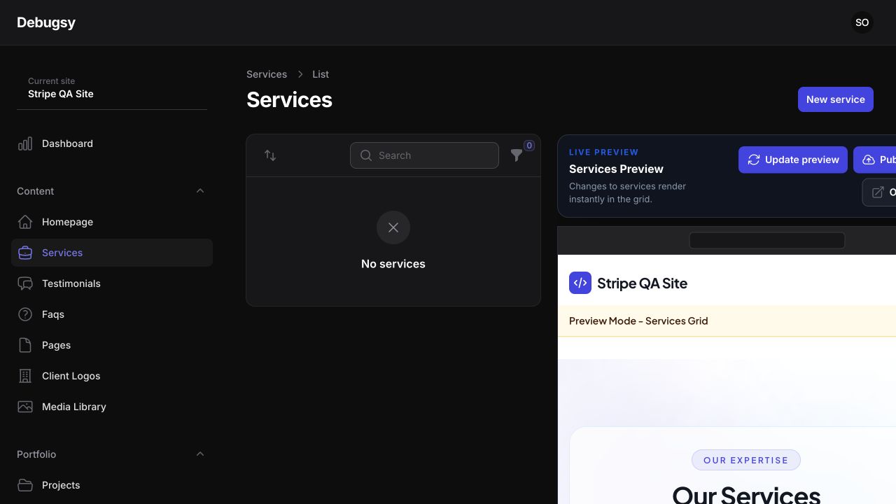Click the magnifier icon in Search
Screen dimensions: 896x504
[366, 155]
